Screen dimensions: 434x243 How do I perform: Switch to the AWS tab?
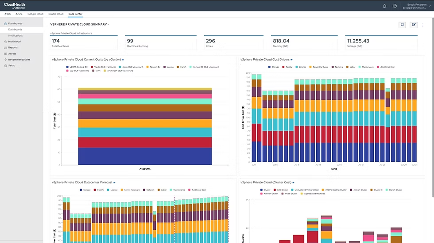(x=8, y=14)
